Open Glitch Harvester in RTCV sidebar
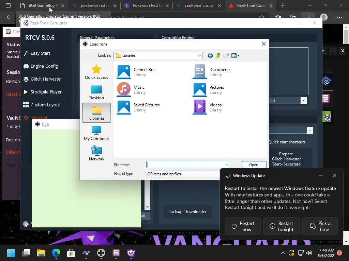Viewport: 349px width, 261px height. [x=43, y=79]
